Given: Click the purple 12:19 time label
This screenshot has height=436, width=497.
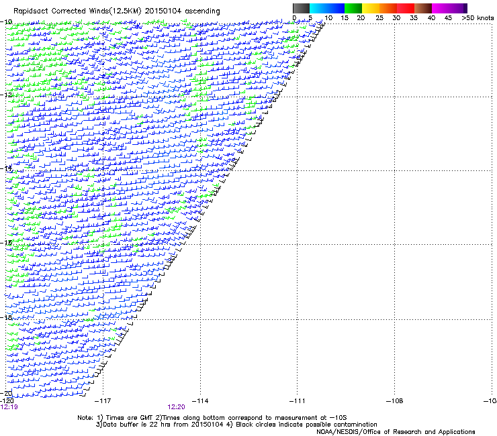Looking at the screenshot, I should click(x=9, y=407).
